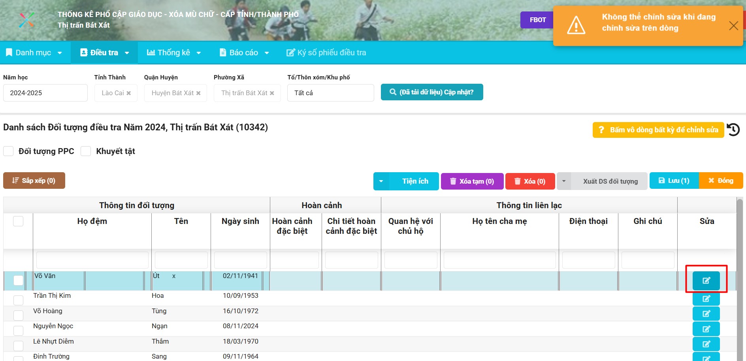Screen dimensions: 746x361
Task: Expand the Tiện ích dropdown arrow
Action: (x=381, y=181)
